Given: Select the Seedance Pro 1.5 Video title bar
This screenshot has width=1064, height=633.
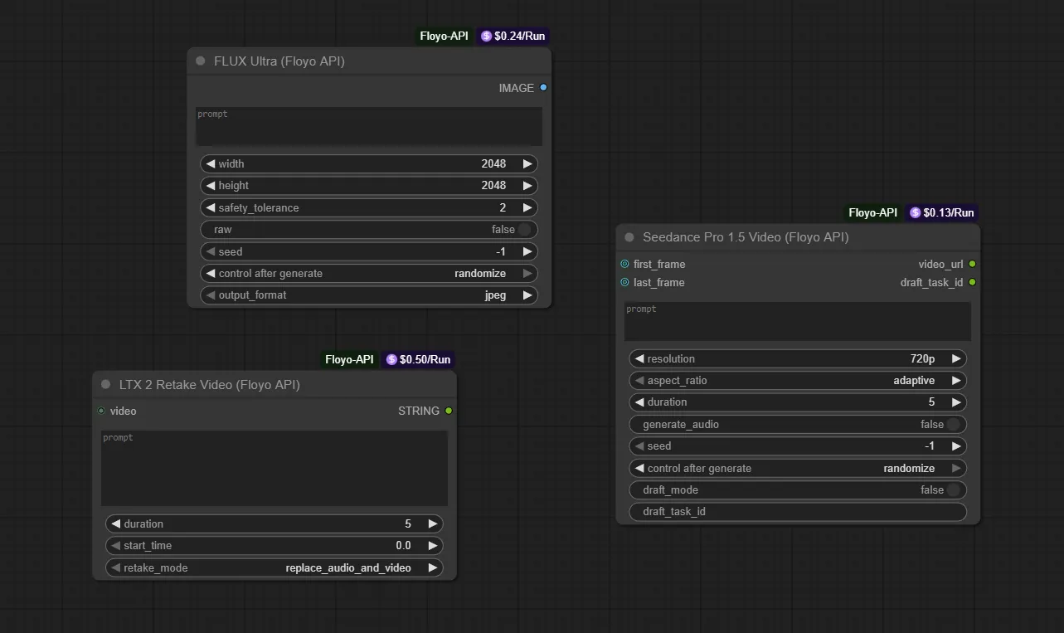Looking at the screenshot, I should coord(798,237).
